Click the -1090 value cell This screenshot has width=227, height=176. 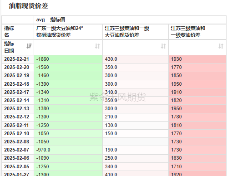coord(68,158)
